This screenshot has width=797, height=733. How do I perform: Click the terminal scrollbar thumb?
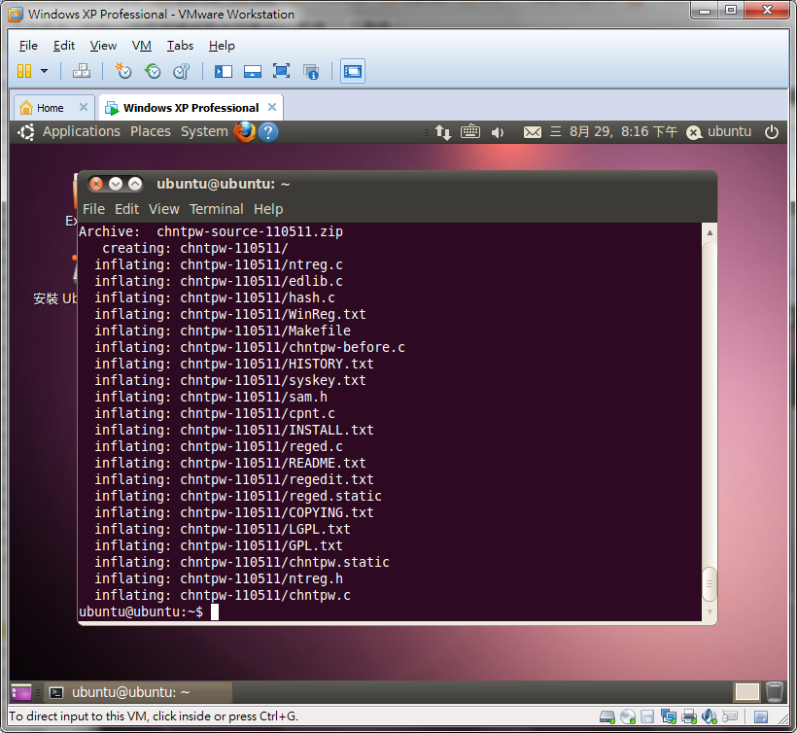tap(710, 583)
